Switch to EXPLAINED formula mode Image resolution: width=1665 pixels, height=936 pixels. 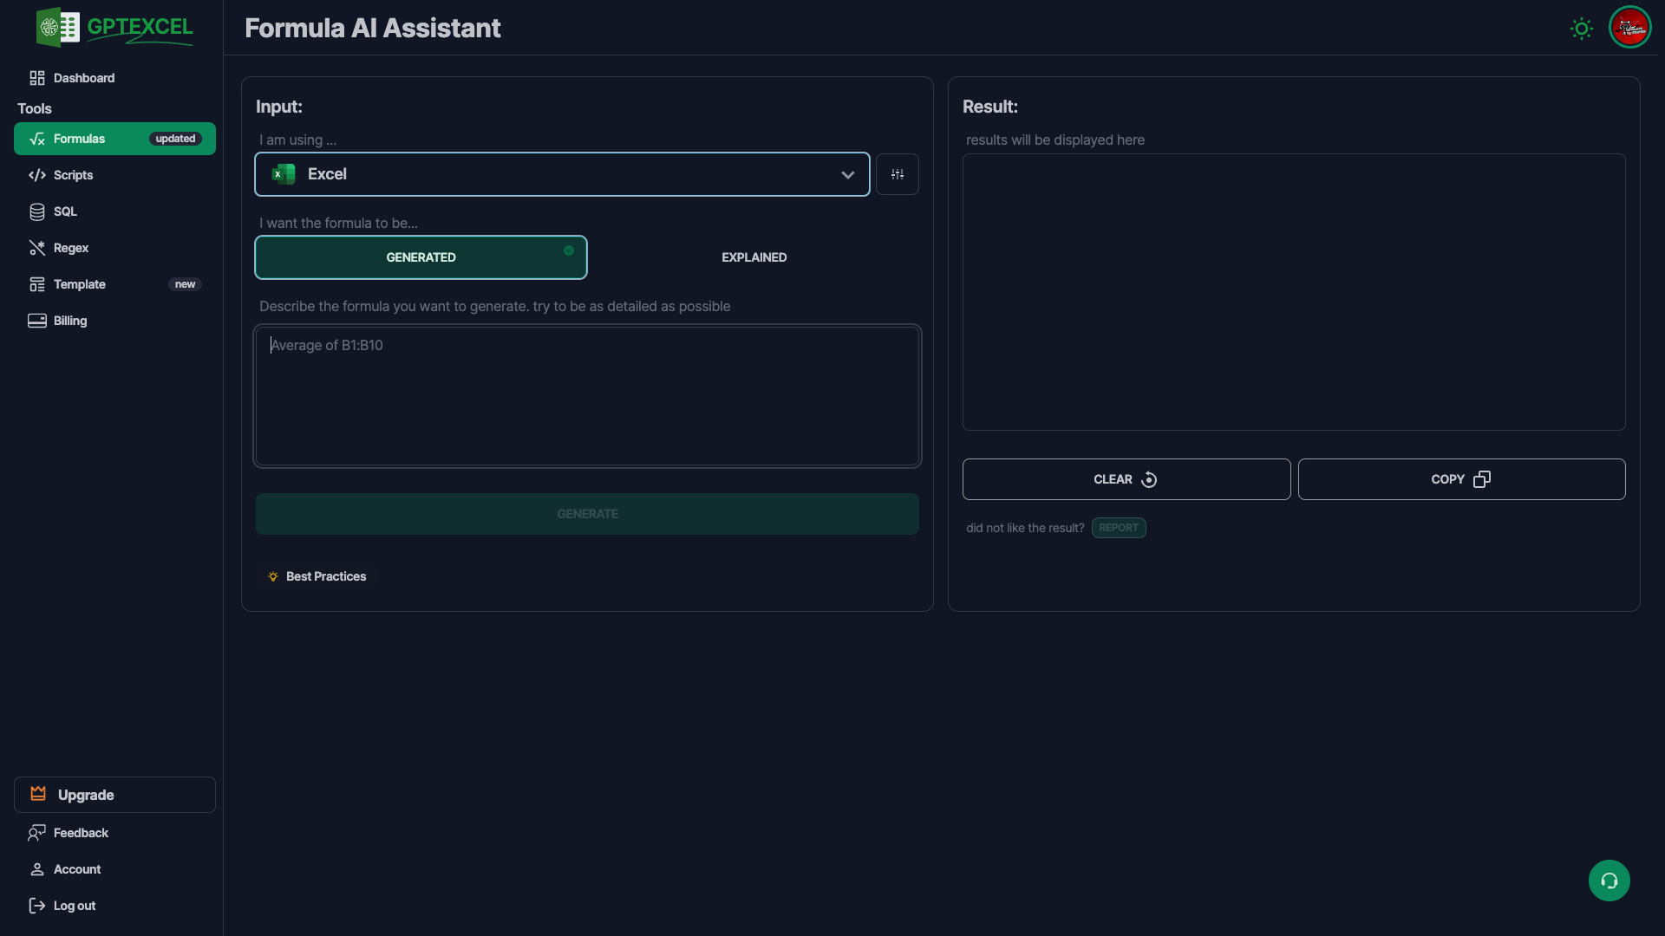pos(754,257)
